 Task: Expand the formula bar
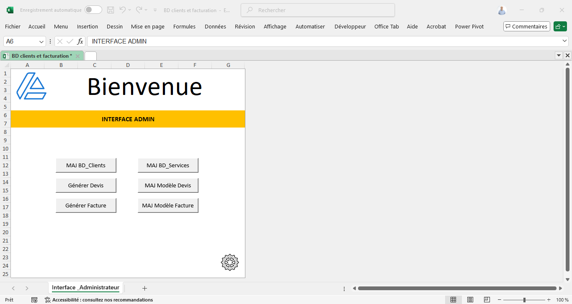564,41
